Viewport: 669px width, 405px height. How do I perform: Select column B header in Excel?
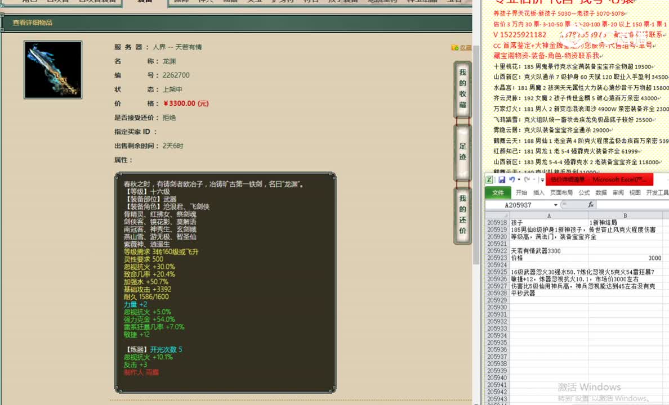point(625,215)
